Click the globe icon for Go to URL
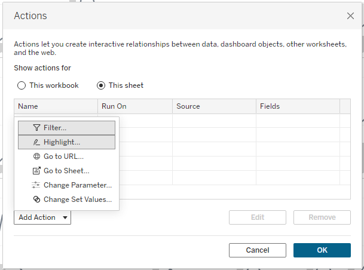 click(x=36, y=157)
